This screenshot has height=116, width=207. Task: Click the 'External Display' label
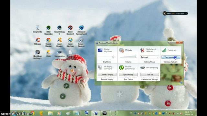107,79
